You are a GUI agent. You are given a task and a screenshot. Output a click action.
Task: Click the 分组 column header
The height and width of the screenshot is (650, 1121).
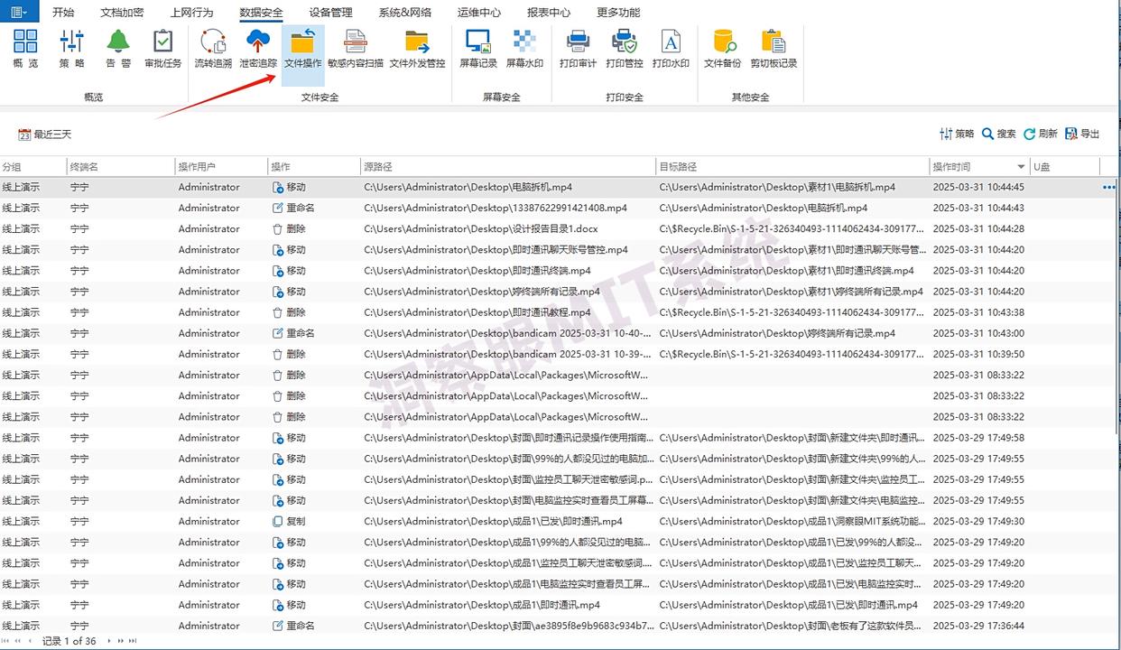(x=32, y=167)
